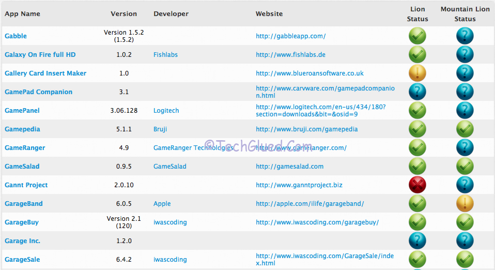Image resolution: width=495 pixels, height=270 pixels.
Task: Click Gamepedia's Lion status checkmark
Action: [x=417, y=129]
